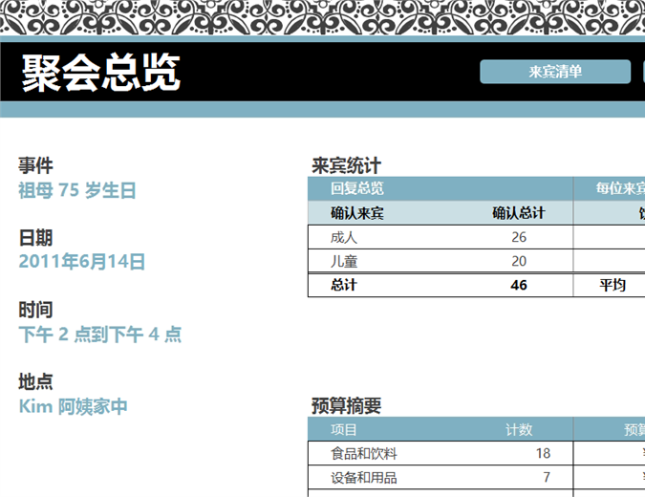Select the 来宾统计 heading
This screenshot has width=645, height=497.
[x=346, y=165]
